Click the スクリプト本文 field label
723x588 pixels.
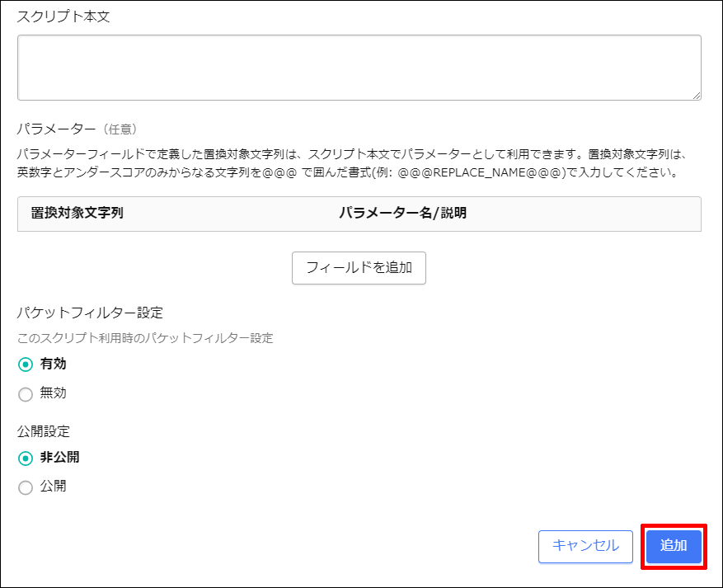pos(63,17)
